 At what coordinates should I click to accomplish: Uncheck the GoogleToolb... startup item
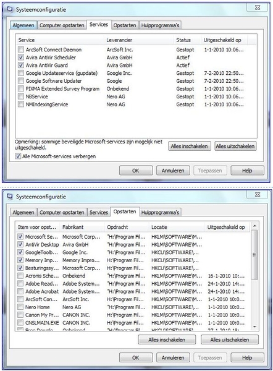20,252
